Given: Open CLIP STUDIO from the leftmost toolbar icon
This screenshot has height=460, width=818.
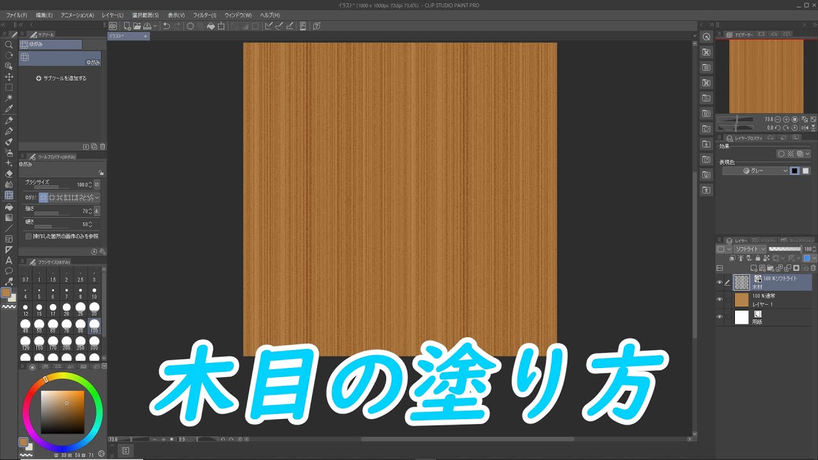Looking at the screenshot, I should (x=112, y=26).
